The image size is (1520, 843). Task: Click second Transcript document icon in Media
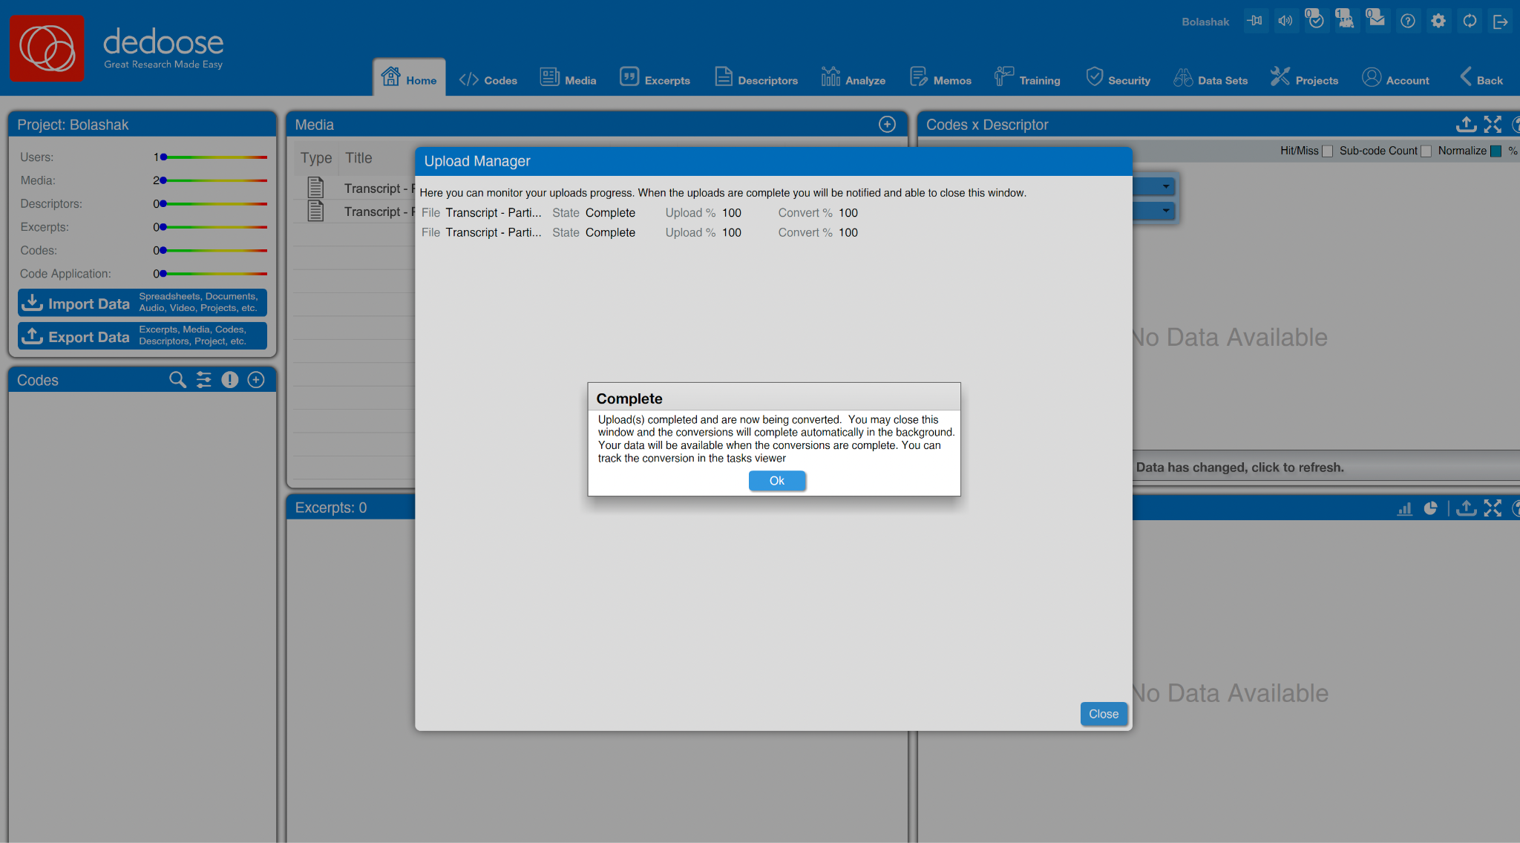[315, 211]
